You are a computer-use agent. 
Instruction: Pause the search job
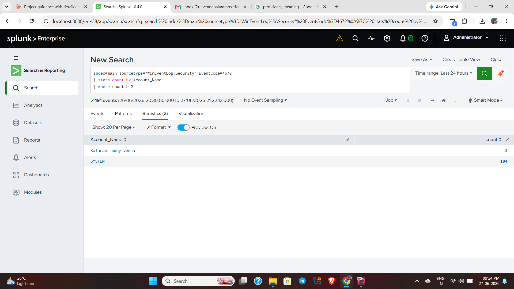point(408,100)
